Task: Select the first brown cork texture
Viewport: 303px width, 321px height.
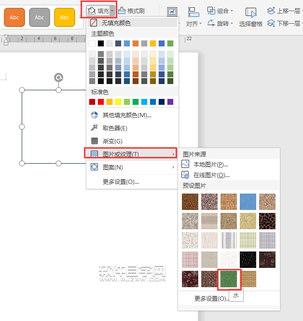Action: (190, 202)
